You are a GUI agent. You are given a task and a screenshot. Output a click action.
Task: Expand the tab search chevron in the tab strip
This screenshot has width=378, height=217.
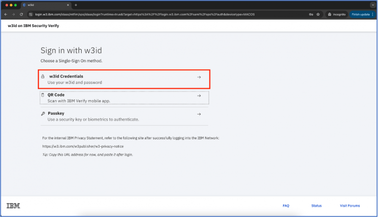click(x=373, y=5)
